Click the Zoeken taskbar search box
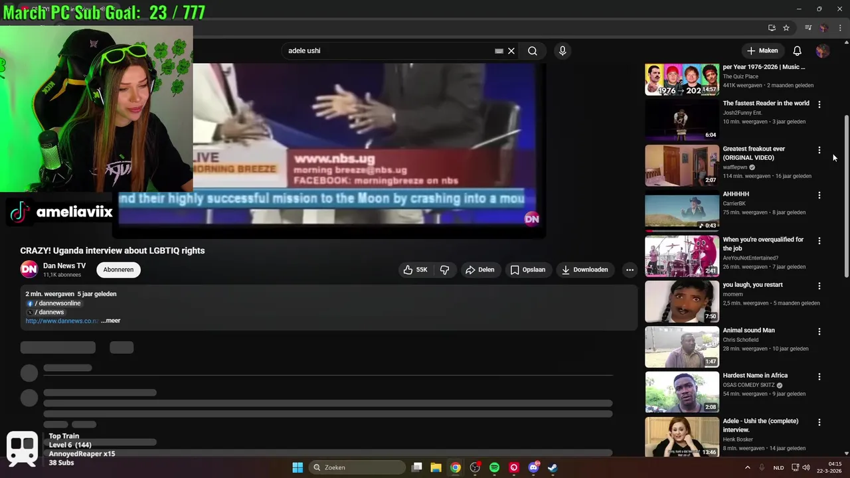This screenshot has width=850, height=478. pos(357,467)
